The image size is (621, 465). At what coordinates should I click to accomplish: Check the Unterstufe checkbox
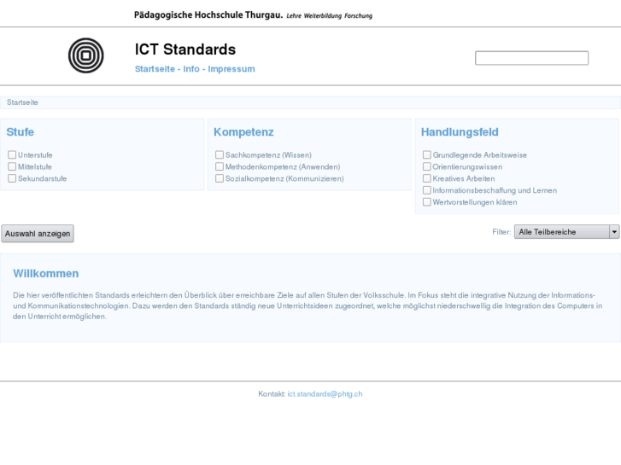click(12, 154)
